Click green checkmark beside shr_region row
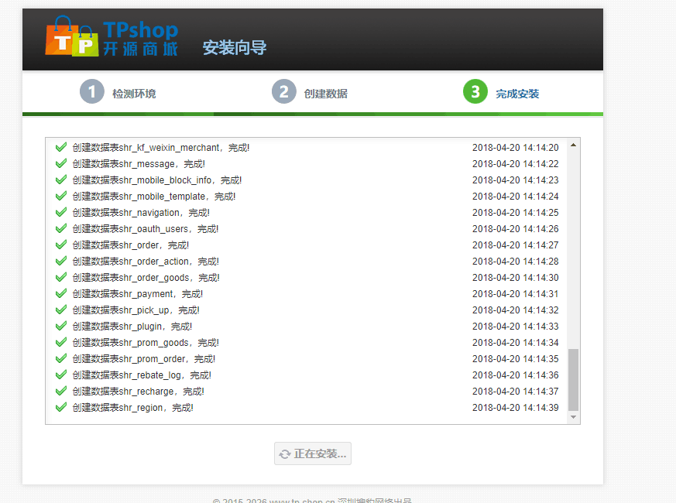 [61, 407]
